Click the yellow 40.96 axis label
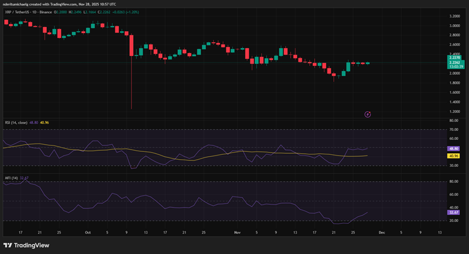Screen dimensions: 469x254 [453, 156]
